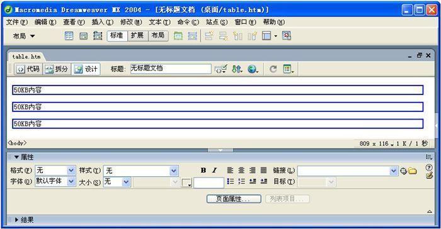Screen dimensions: 441x229
Task: Open the 查看 menu
Action: tap(74, 22)
